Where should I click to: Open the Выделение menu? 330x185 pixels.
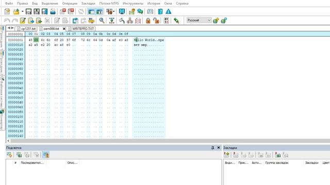49,4
